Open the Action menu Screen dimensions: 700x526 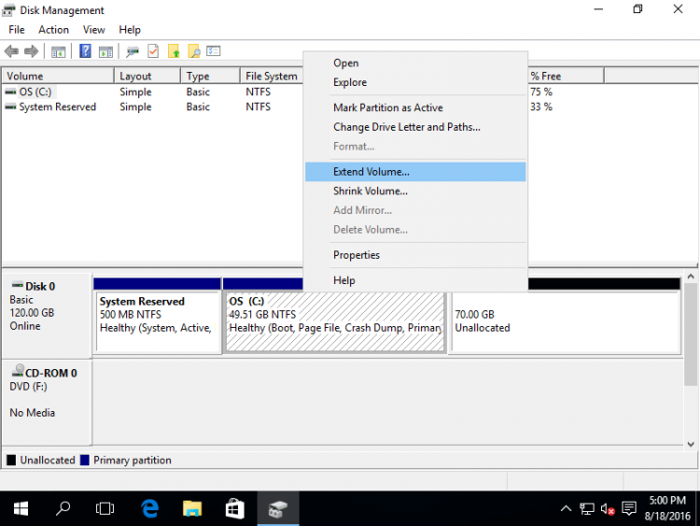(x=53, y=30)
